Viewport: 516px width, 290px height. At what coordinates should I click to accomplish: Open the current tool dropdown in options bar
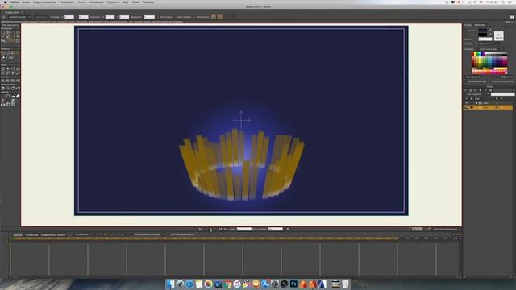point(19,17)
